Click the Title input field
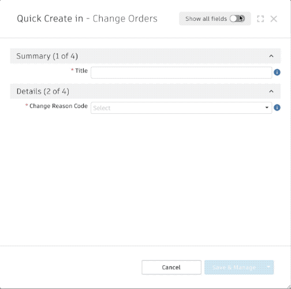Screen dimensions: 291x289 (181, 72)
